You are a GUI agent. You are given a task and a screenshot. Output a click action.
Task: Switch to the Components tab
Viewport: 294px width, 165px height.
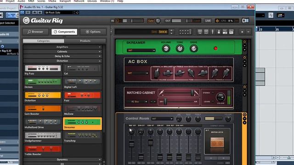coord(64,32)
